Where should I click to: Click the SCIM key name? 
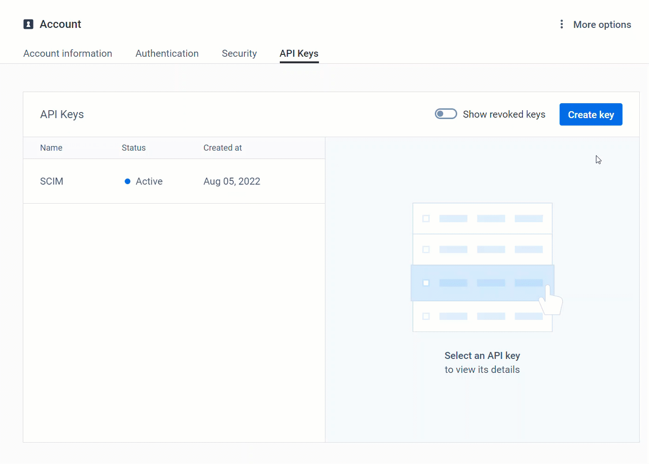tap(52, 181)
